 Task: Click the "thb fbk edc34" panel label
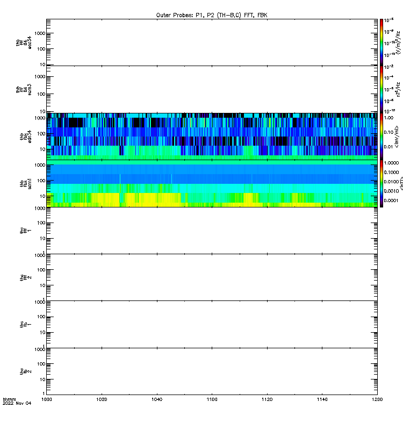(26, 137)
